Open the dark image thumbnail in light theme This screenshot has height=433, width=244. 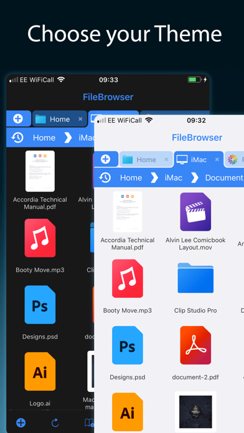(x=195, y=412)
